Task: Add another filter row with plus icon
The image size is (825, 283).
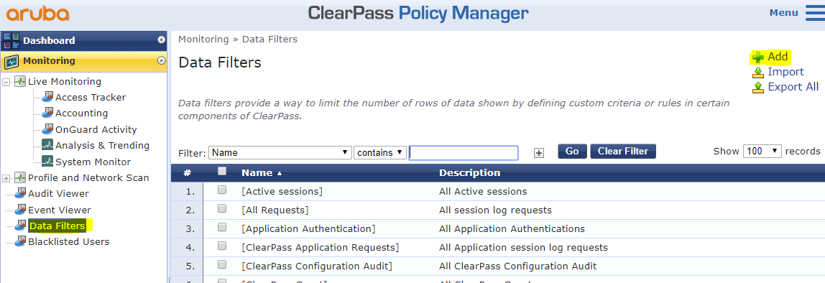Action: click(x=539, y=152)
